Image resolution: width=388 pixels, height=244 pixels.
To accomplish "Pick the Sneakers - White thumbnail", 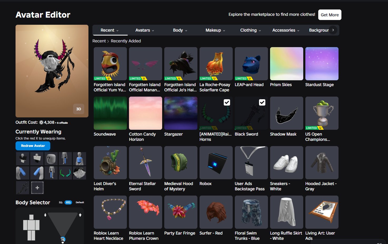I will click(287, 163).
